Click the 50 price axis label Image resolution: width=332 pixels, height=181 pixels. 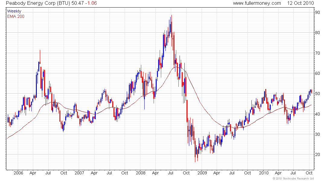tap(318, 94)
